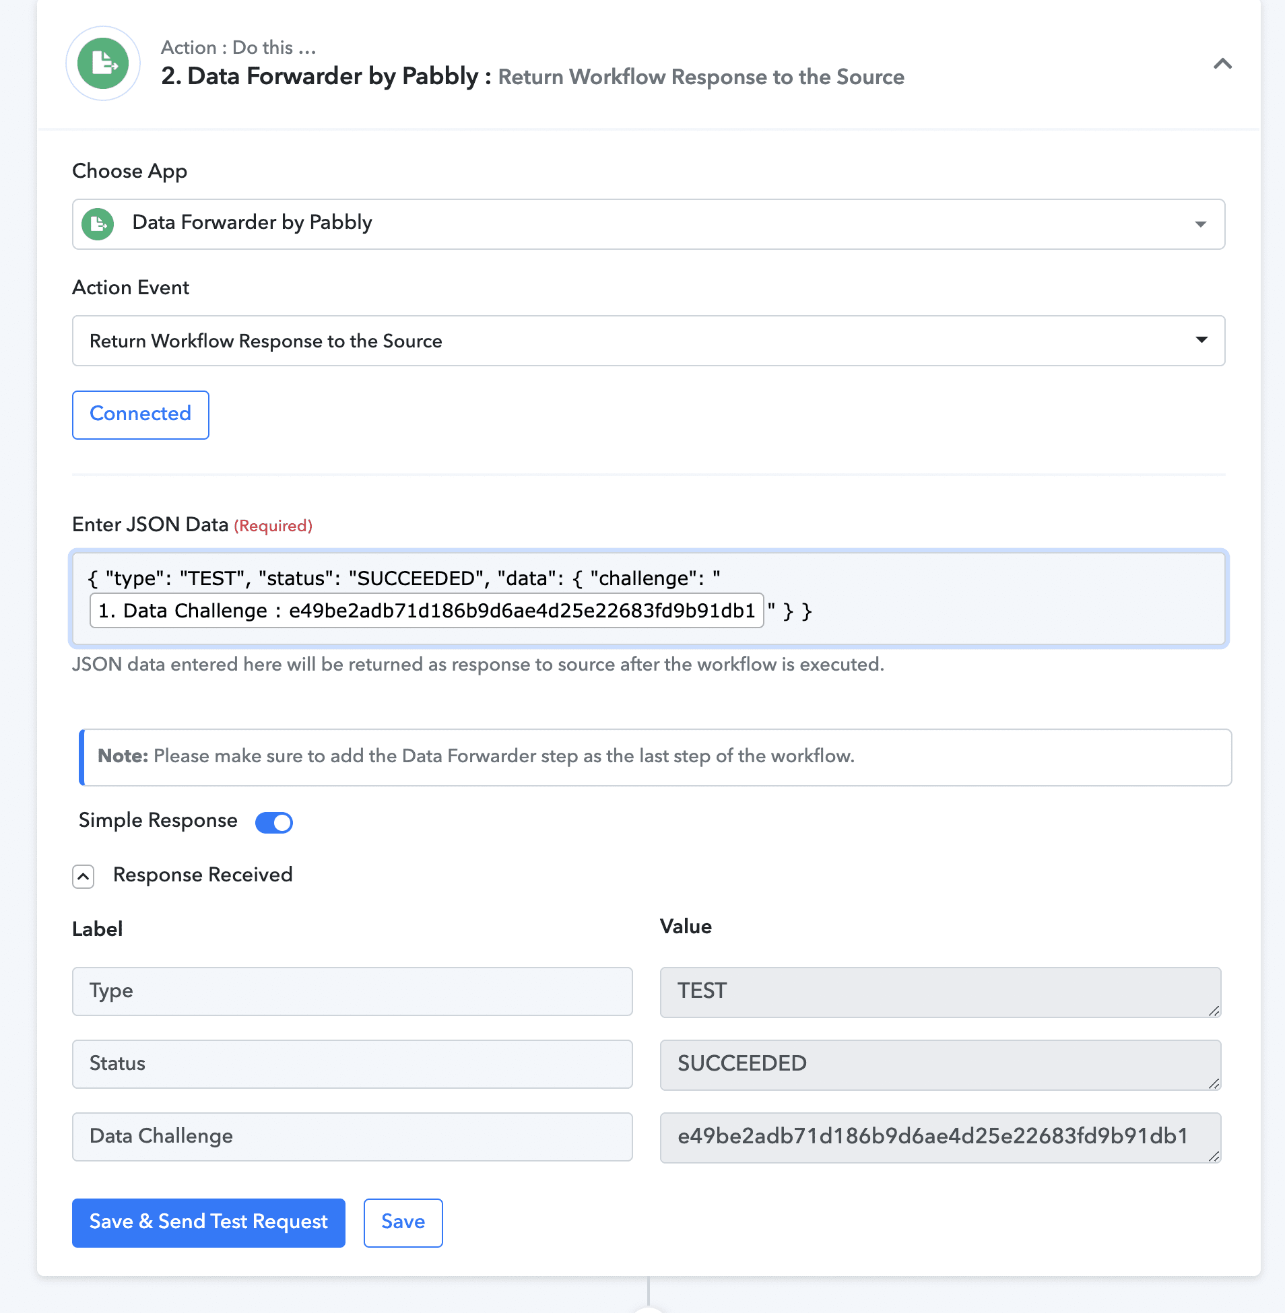Screen dimensions: 1285x1313
Task: Click the Action : Do this ... caption
Action: pyautogui.click(x=238, y=47)
